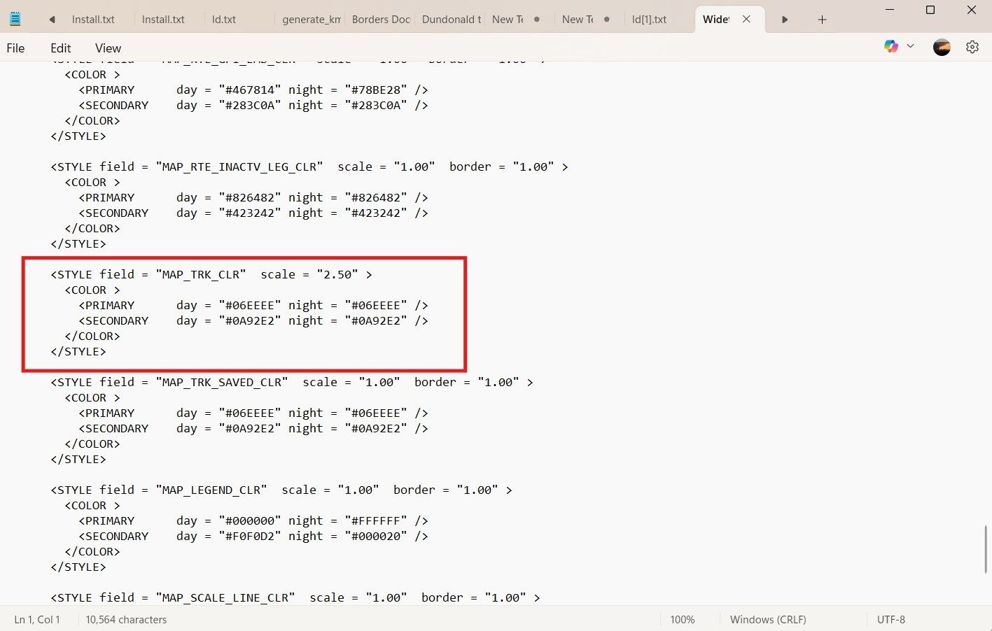This screenshot has width=992, height=631.
Task: Open the Edit menu
Action: click(x=61, y=48)
